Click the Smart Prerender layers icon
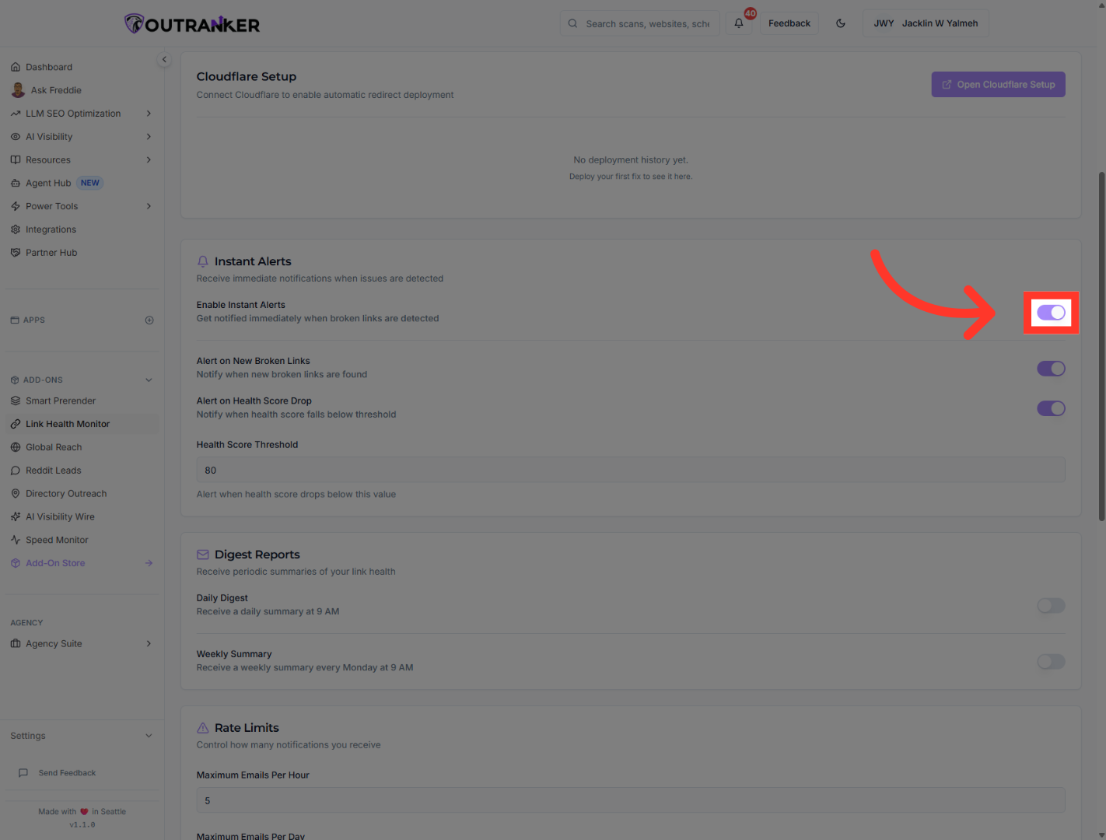The image size is (1106, 840). (16, 401)
